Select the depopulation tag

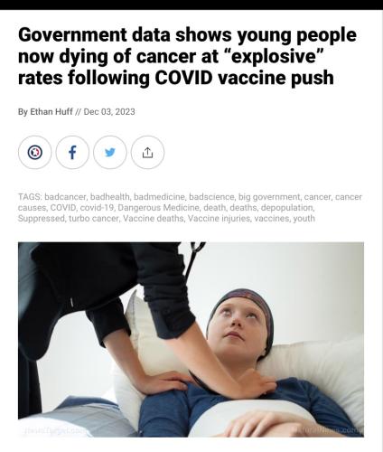click(x=287, y=208)
